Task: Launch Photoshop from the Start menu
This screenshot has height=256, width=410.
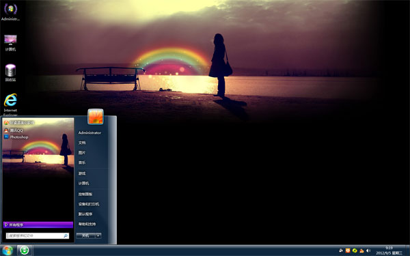Action: (16, 137)
